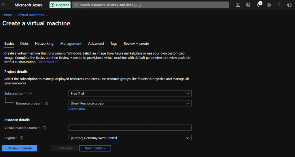Open the hamburger portal menu

pyautogui.click(x=3, y=5)
